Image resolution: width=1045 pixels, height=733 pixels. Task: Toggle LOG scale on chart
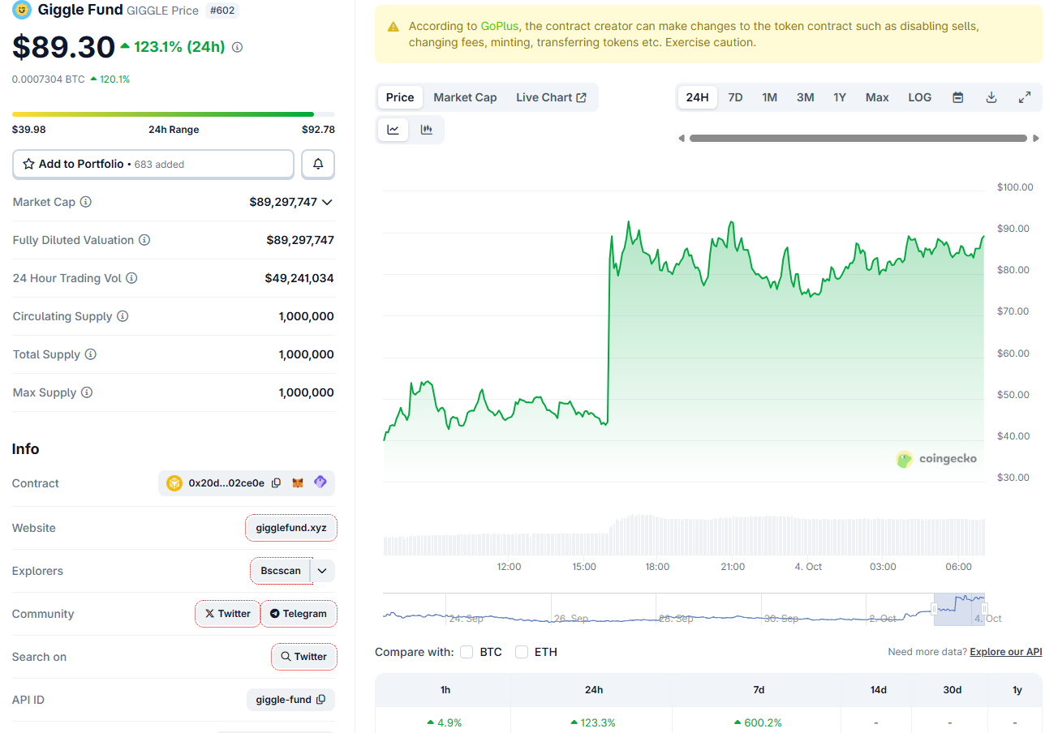click(919, 97)
